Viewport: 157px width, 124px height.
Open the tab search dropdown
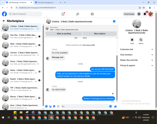tap(3, 2)
